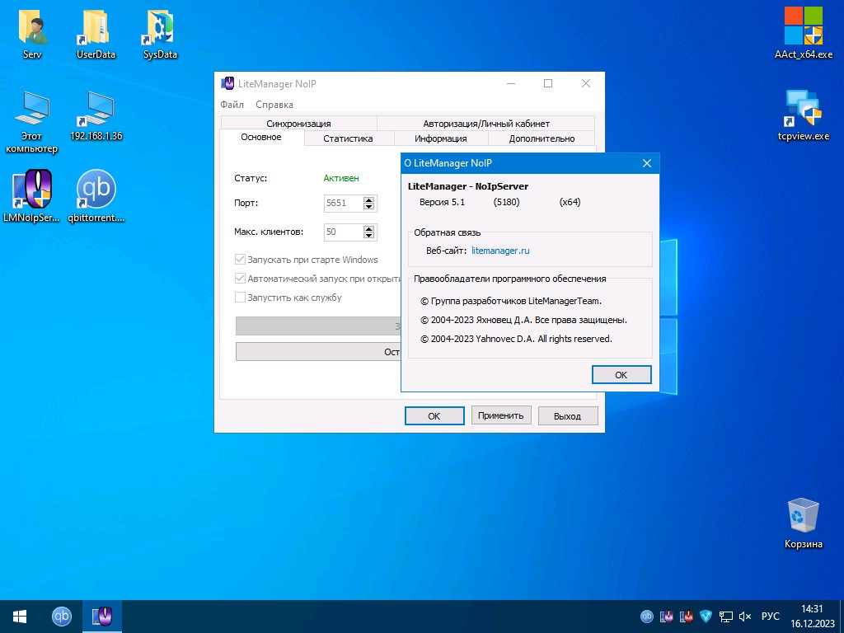Open the Авторизация/Личный кабинет tab
844x633 pixels.
486,124
